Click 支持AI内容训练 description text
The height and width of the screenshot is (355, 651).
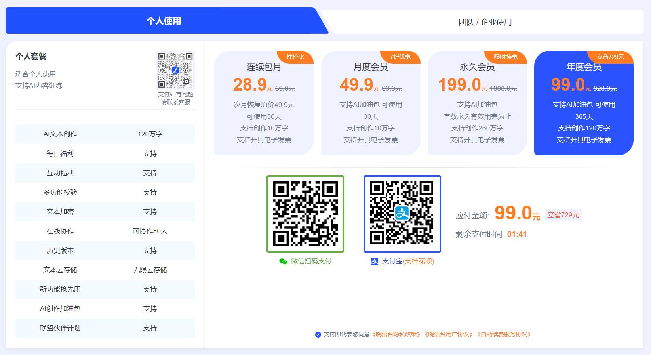39,86
